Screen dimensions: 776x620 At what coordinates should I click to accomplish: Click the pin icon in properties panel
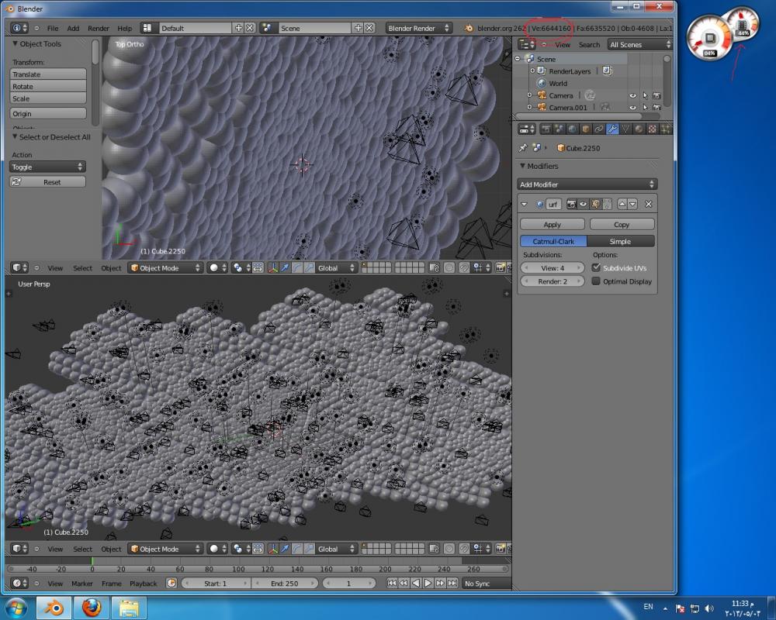tap(523, 148)
